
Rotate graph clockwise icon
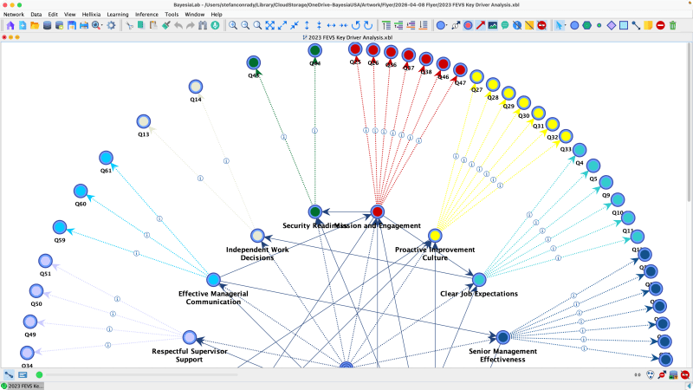click(x=368, y=26)
